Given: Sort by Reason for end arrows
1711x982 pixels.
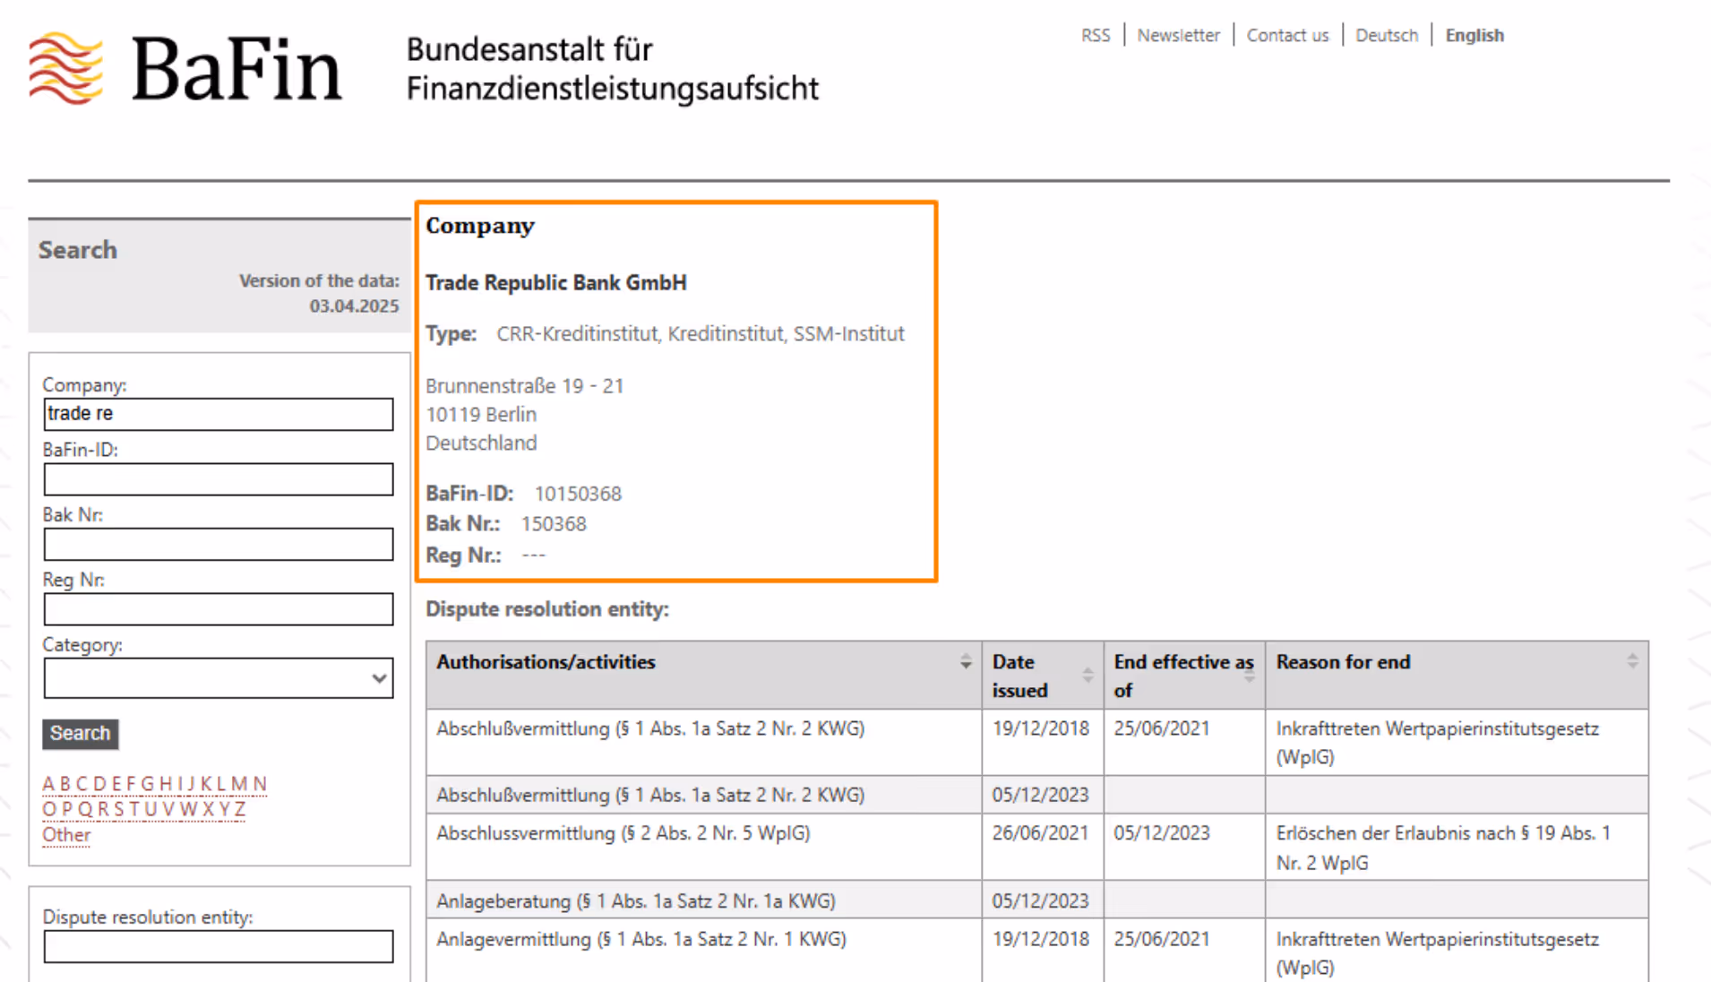Looking at the screenshot, I should pos(1632,661).
